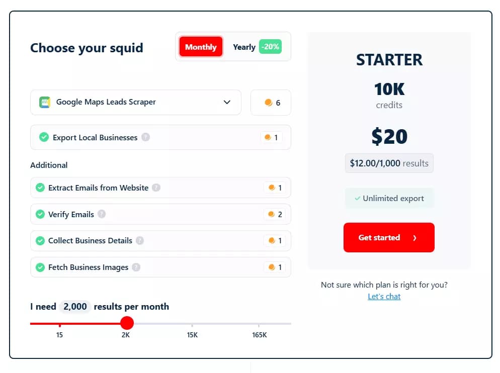Screen dimensions: 500x373
Task: Toggle off Extract Emails from Website
Action: point(40,188)
